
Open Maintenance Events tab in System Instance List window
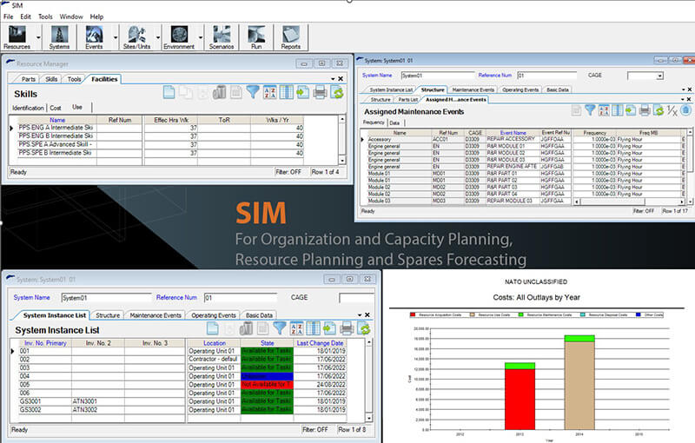pyautogui.click(x=156, y=315)
